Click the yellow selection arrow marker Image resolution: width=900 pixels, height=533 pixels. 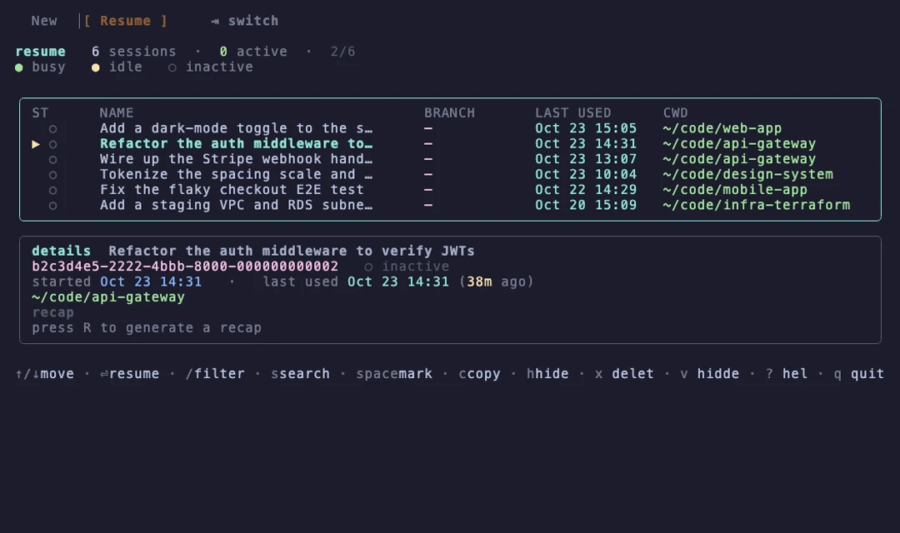tap(36, 145)
